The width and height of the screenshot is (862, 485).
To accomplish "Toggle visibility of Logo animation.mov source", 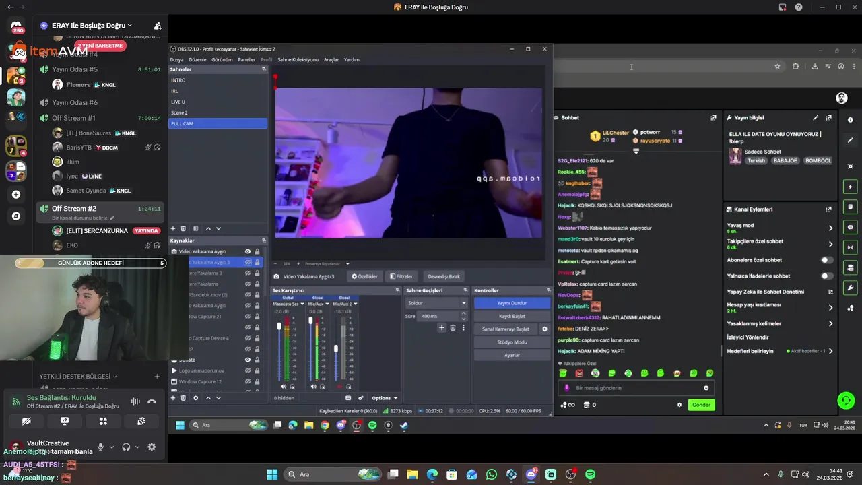I will (x=248, y=370).
